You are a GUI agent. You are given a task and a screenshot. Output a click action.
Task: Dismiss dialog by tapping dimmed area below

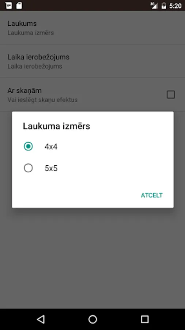pyautogui.click(x=92, y=257)
